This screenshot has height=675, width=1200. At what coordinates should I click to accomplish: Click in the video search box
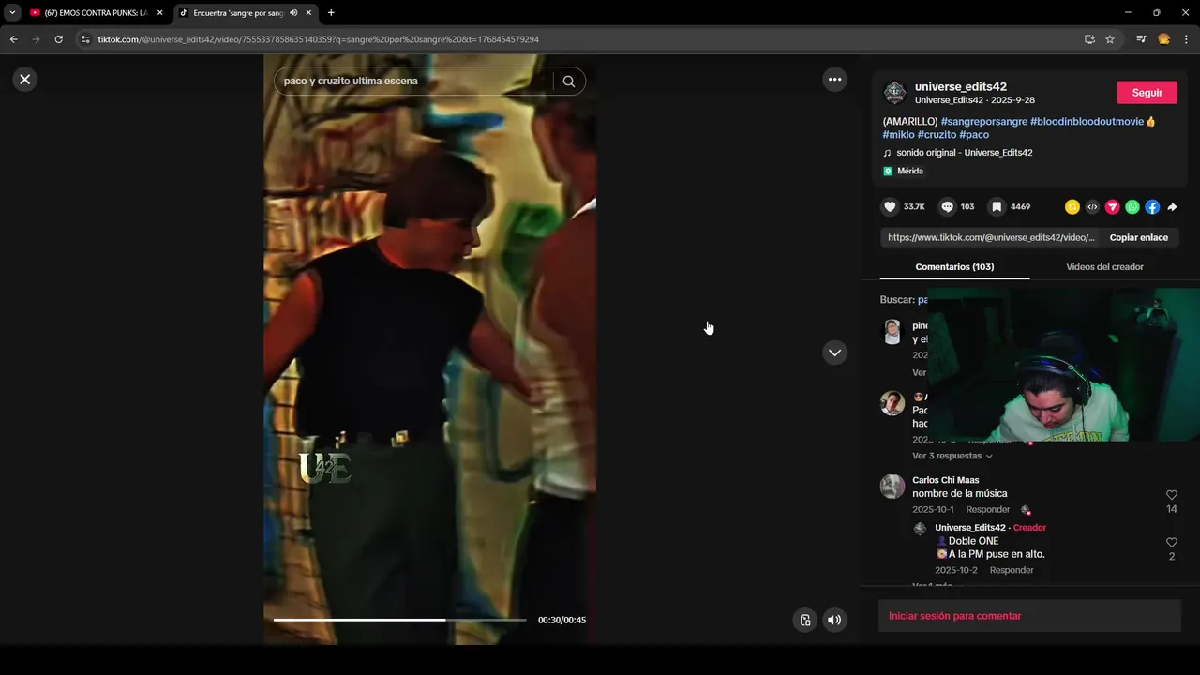415,82
